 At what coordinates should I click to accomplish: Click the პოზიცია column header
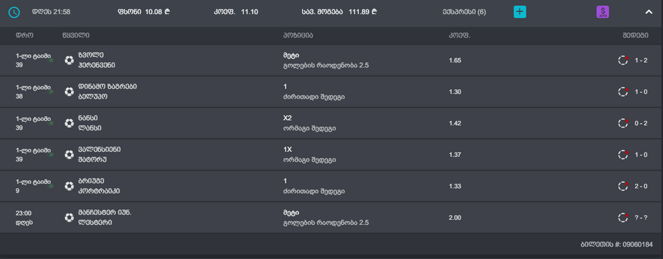[299, 35]
